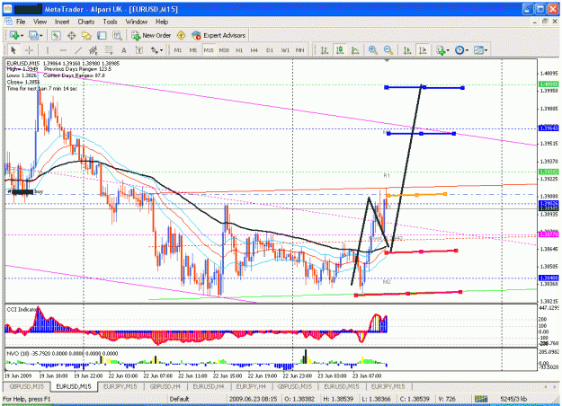This screenshot has height=406, width=562.
Task: Show the Data Window crosshair-target icon
Action: (71, 35)
